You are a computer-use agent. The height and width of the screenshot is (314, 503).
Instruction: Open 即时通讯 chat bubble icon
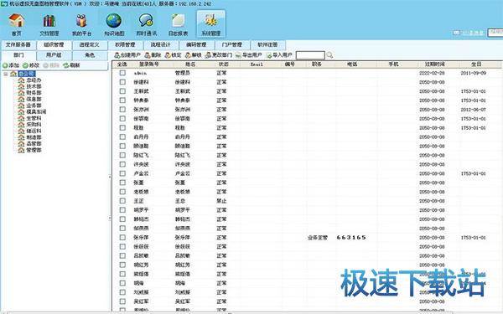tap(146, 20)
